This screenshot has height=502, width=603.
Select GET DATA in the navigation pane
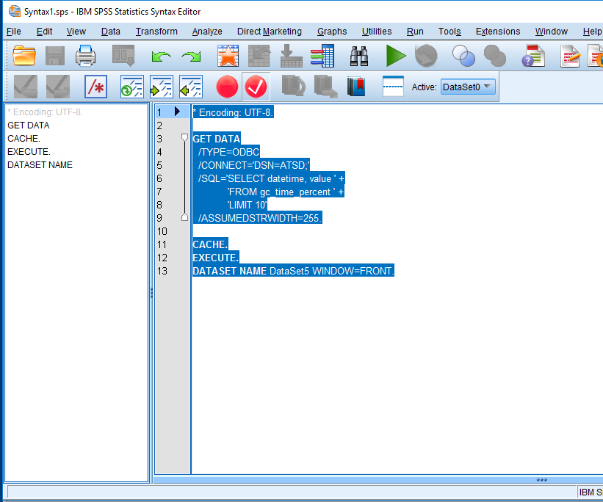coord(29,125)
